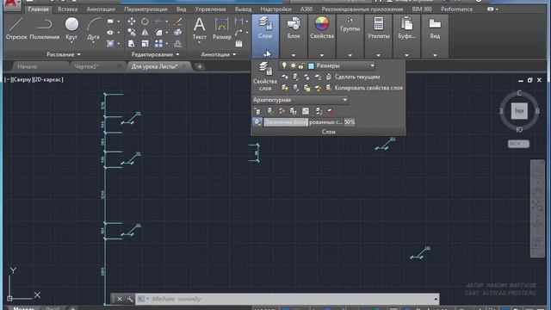Click the Scale tool icon in Редактирование

click(145, 44)
